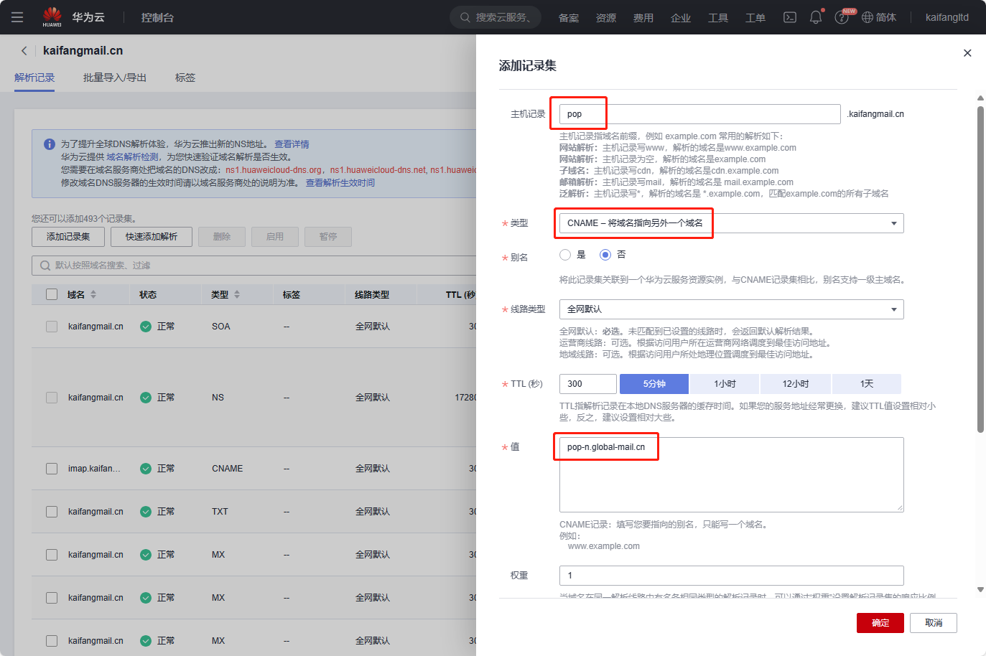986x656 pixels.
Task: Open the hamburger navigation menu
Action: point(17,17)
